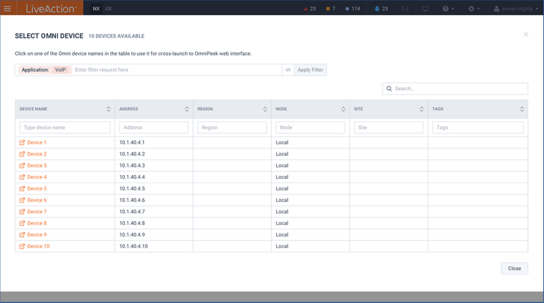Open the settings gear dropdown
This screenshot has height=303, width=544.
474,8
